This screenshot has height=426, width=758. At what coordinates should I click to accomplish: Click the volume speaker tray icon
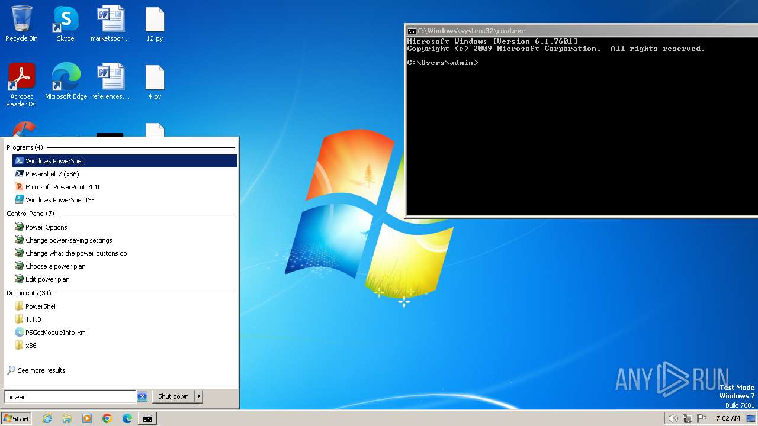click(673, 418)
